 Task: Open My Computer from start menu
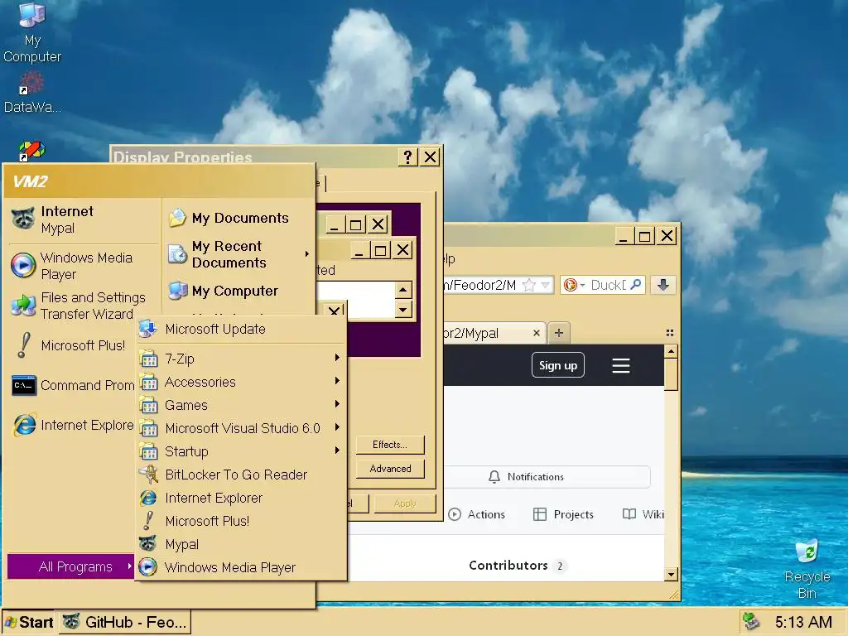pos(238,291)
